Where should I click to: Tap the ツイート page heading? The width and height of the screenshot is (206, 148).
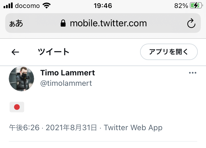pos(54,52)
